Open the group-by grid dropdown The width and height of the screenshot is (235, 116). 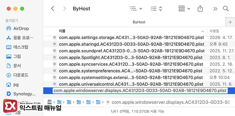click(x=184, y=9)
